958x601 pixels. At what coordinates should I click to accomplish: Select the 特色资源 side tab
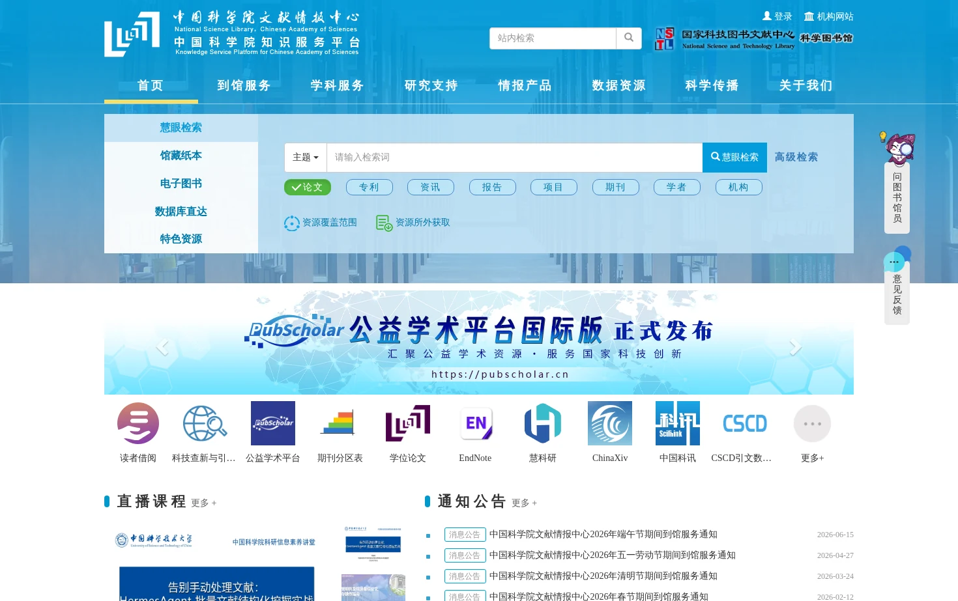click(181, 239)
